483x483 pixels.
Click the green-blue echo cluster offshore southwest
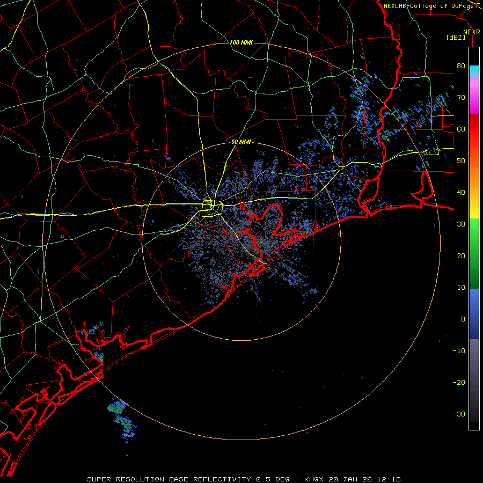click(x=122, y=420)
